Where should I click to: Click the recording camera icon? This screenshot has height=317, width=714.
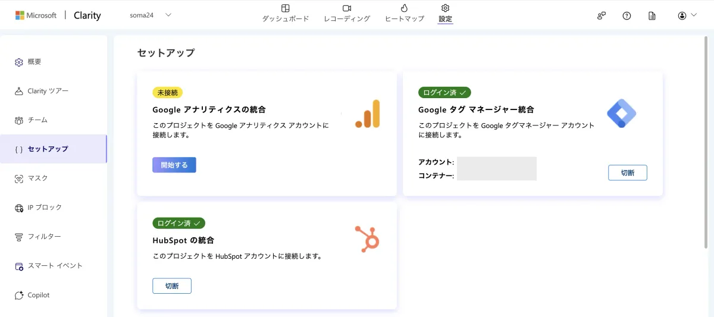click(347, 8)
